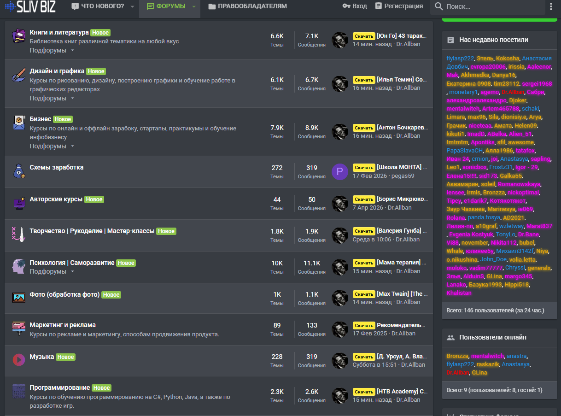Click the Books and Literature forum icon
The width and height of the screenshot is (561, 416).
click(x=18, y=36)
